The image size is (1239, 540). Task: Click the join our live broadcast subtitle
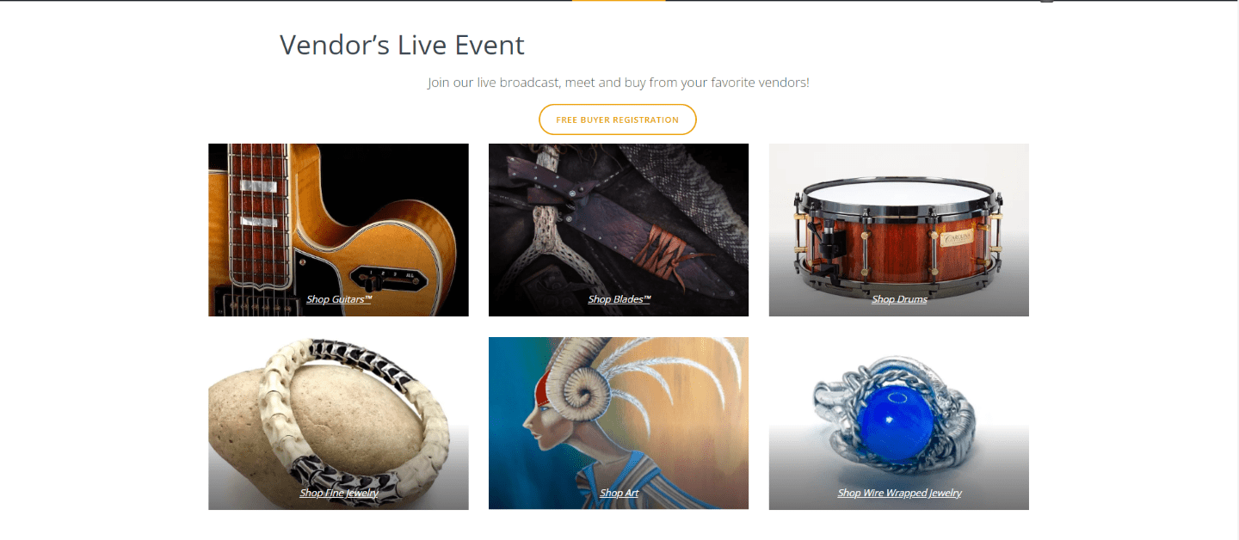tap(619, 83)
